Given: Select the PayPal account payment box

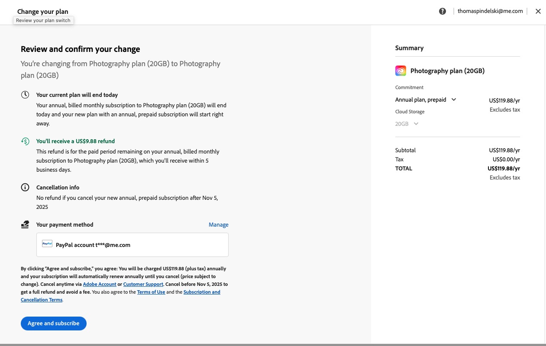Looking at the screenshot, I should click(132, 245).
